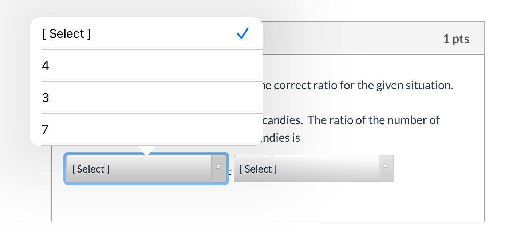The width and height of the screenshot is (505, 249).
Task: Click the popup's pointer triangle above the dropdown
Action: click(146, 150)
